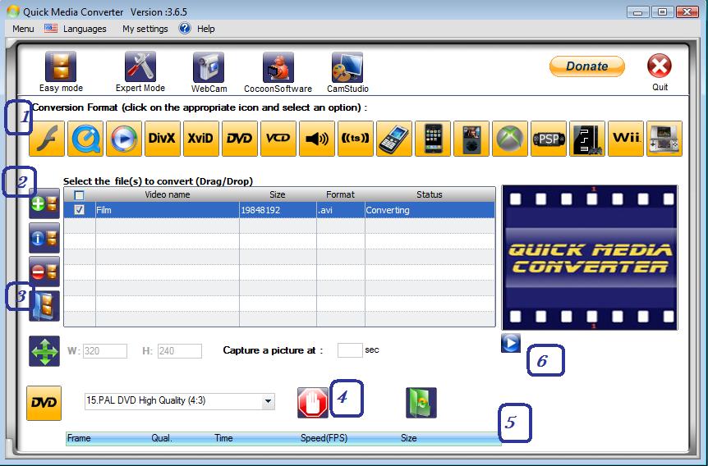Click the Video name column header
708x466 pixels.
point(167,194)
